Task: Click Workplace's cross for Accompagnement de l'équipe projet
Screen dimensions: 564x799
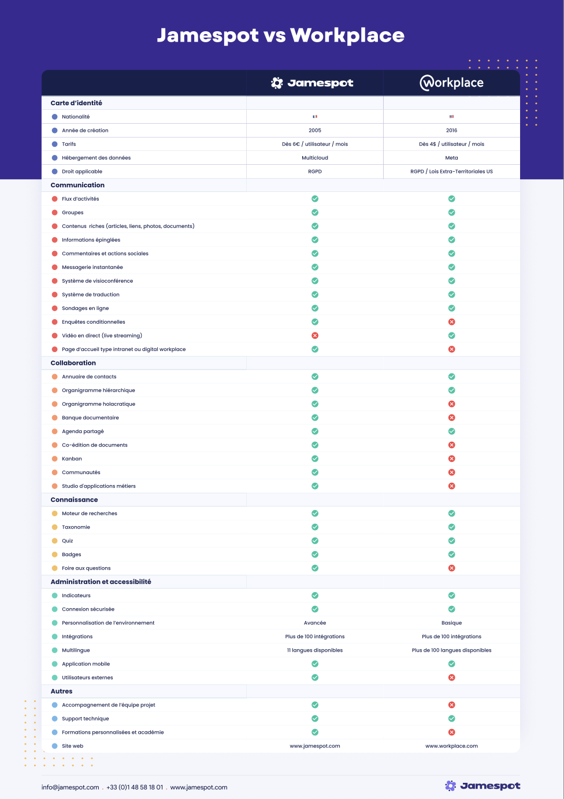Action: [x=452, y=705]
